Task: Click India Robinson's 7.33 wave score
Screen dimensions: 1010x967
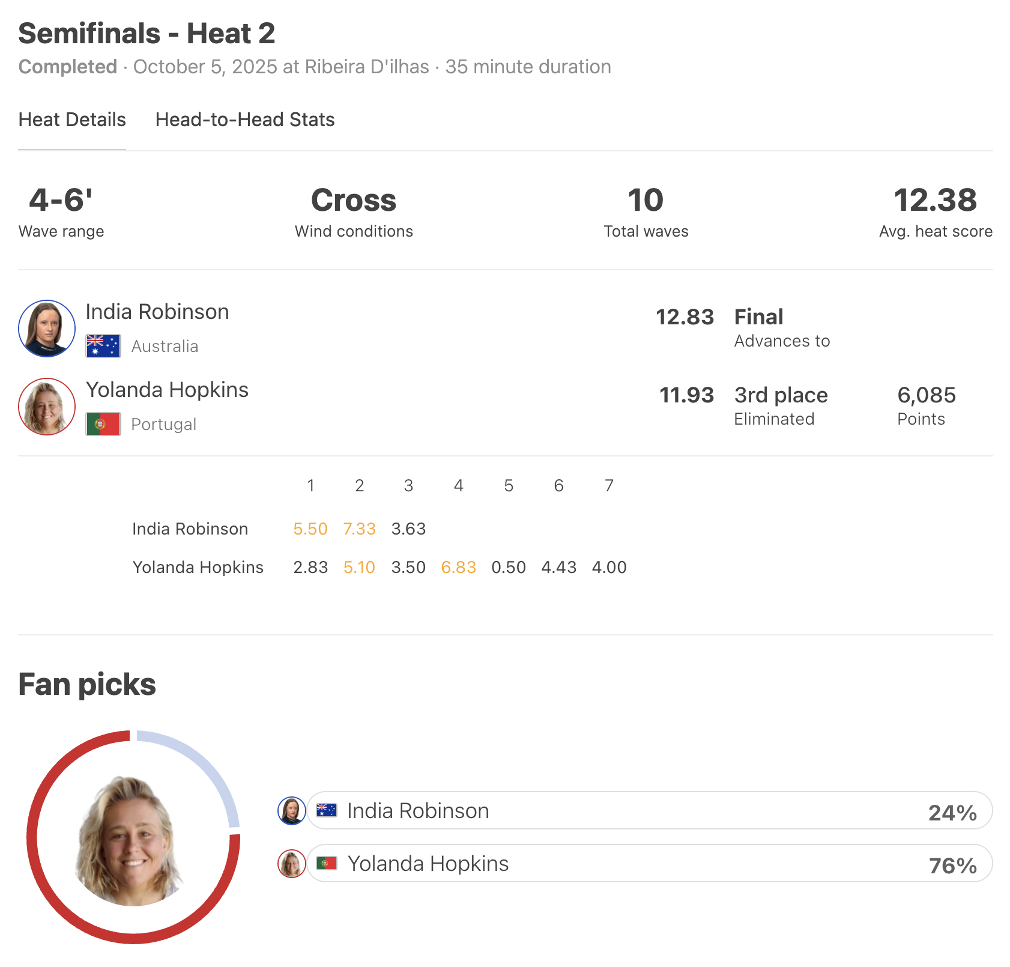Action: pyautogui.click(x=359, y=529)
